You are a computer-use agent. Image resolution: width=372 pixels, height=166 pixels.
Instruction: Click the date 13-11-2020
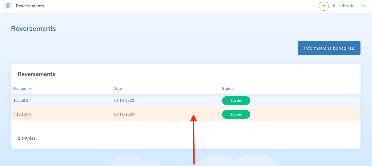pos(124,114)
